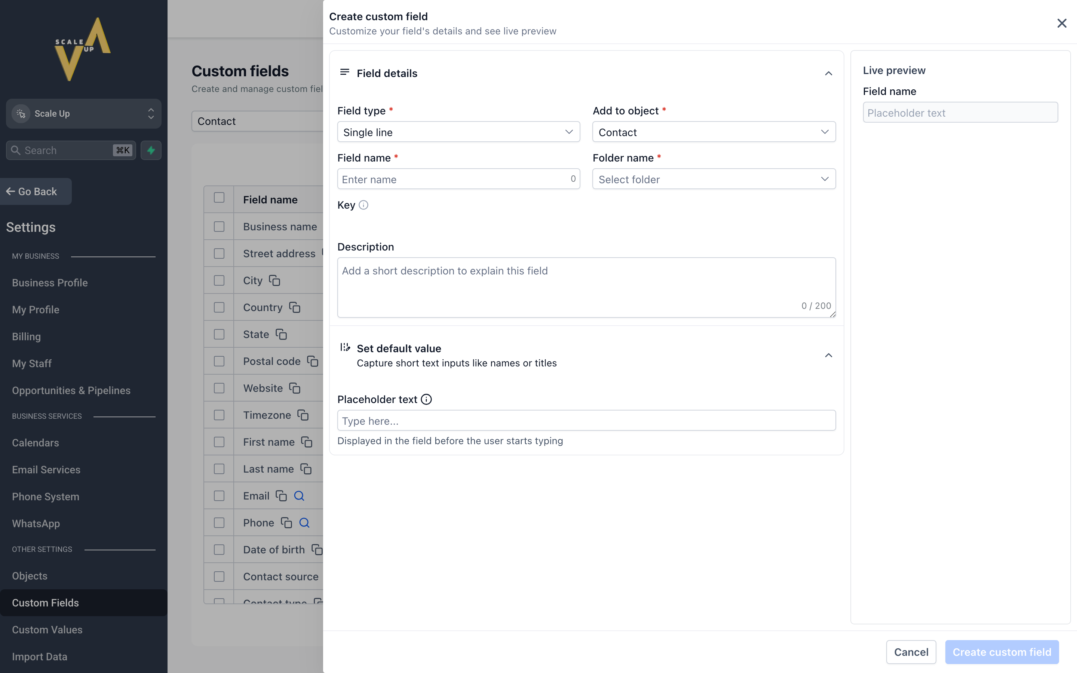Check the Postal code row checkbox

point(219,362)
